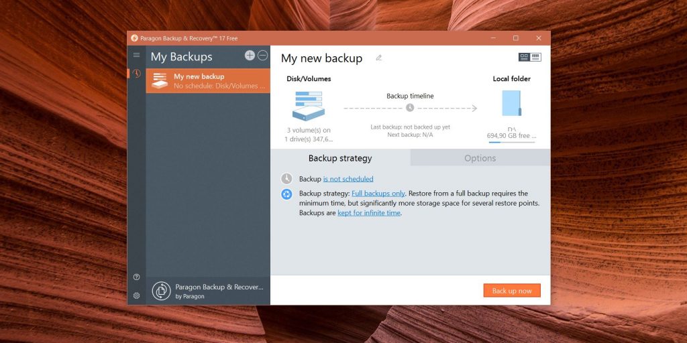Open the 'Full backups only' strategy link

pos(378,194)
